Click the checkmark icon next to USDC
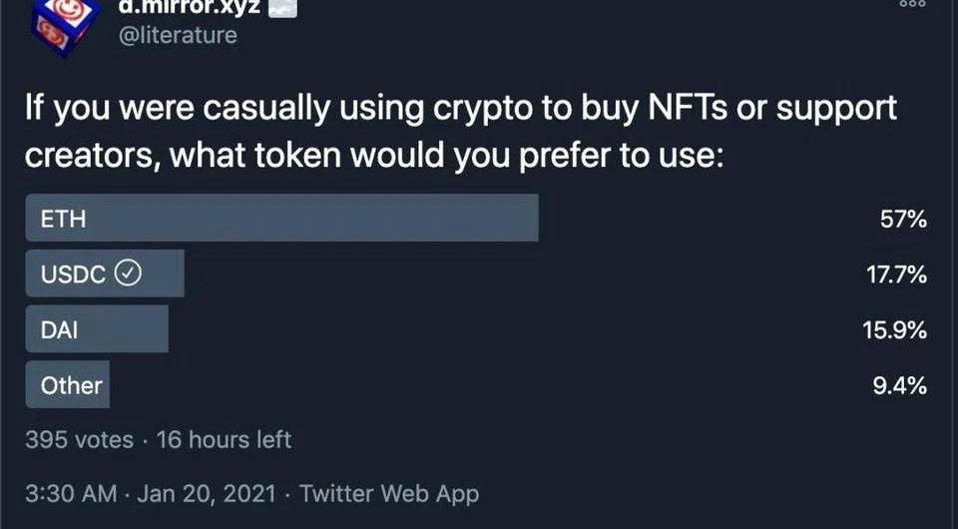The height and width of the screenshot is (529, 958). 129,273
